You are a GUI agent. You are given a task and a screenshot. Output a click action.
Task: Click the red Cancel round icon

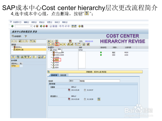47,26
